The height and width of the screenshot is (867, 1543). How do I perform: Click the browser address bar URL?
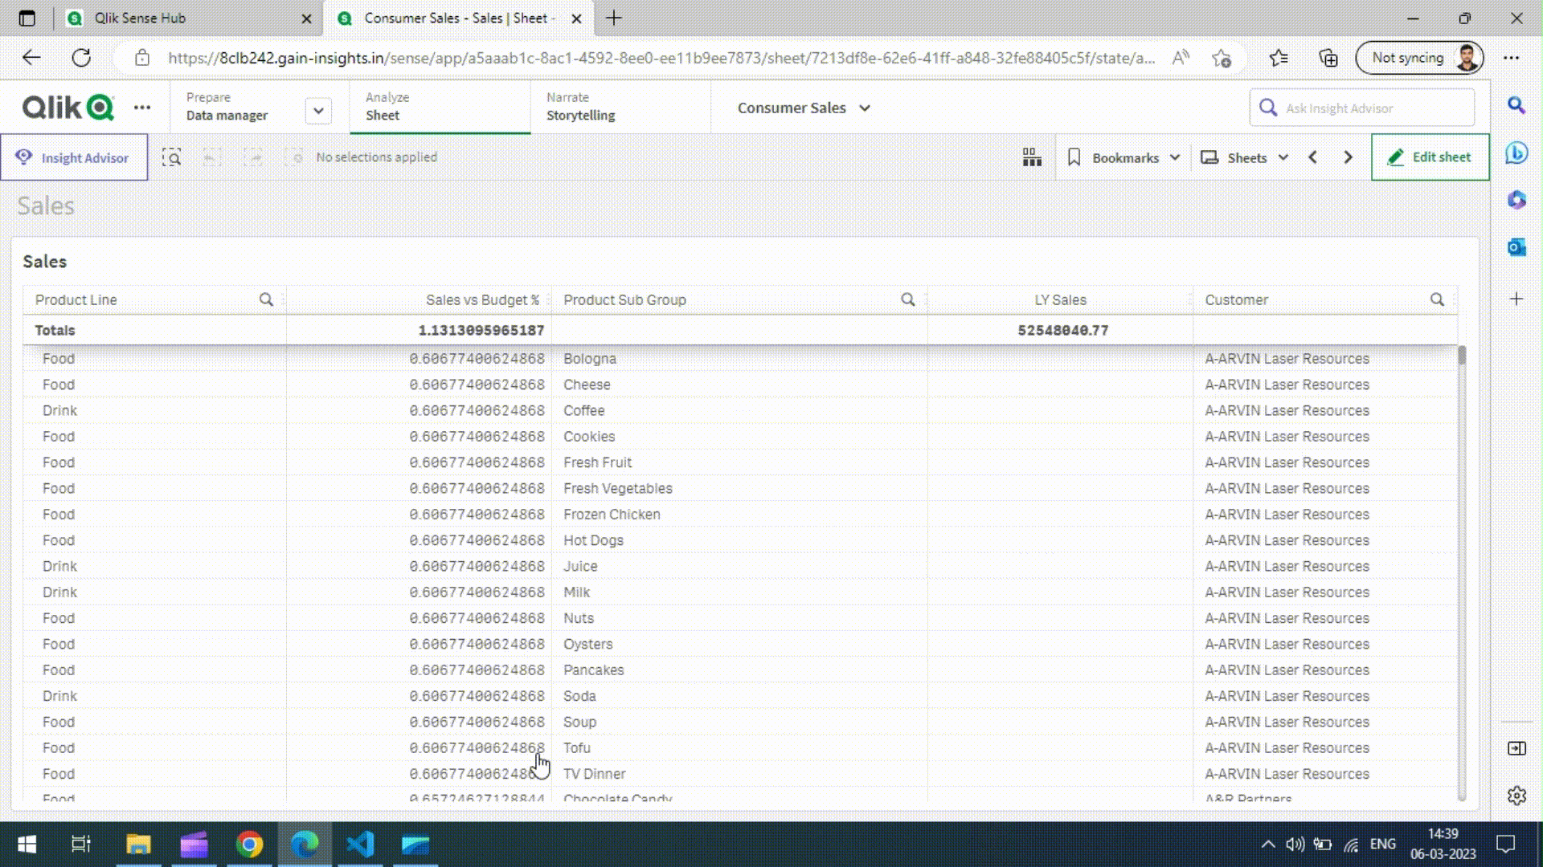point(661,58)
